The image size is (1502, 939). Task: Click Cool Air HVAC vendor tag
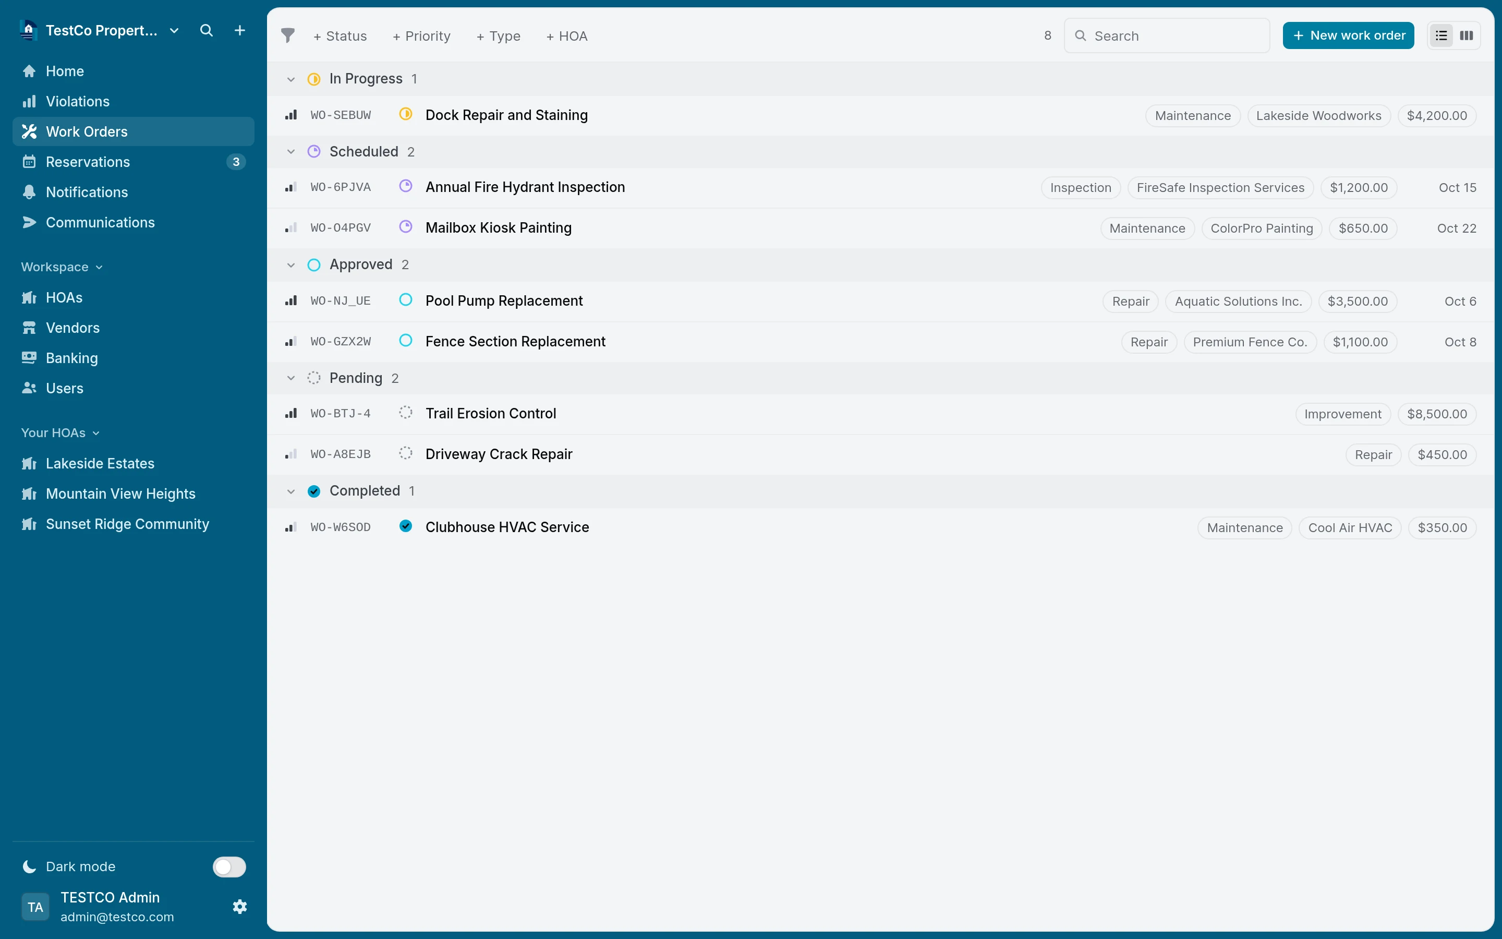(1350, 528)
